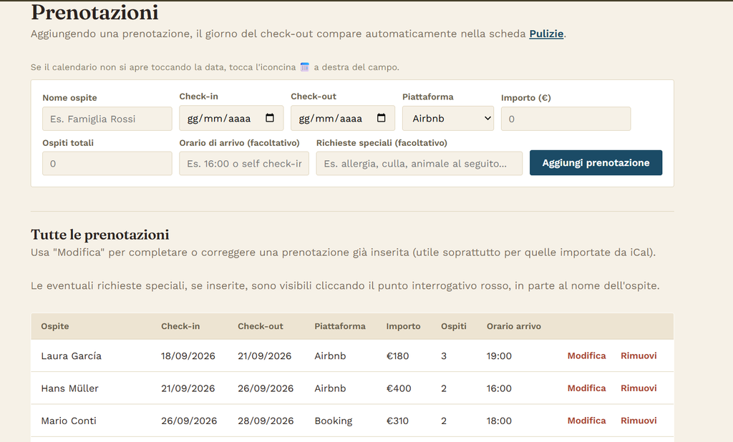The height and width of the screenshot is (442, 733).
Task: Click the 'Check-out' table column header
Action: (261, 326)
